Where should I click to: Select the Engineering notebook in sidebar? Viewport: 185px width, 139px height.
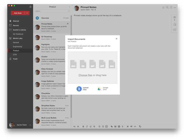pyautogui.click(x=17, y=46)
